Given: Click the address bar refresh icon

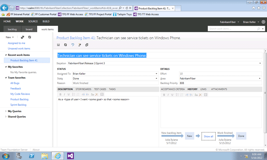Looking at the screenshot, I should click(x=127, y=8).
